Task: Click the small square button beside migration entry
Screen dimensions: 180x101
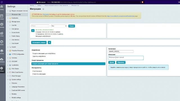Action: pyautogui.click(x=33, y=31)
